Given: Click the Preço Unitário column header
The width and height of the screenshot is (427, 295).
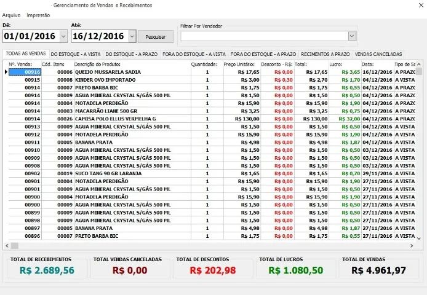Looking at the screenshot, I should point(242,65).
